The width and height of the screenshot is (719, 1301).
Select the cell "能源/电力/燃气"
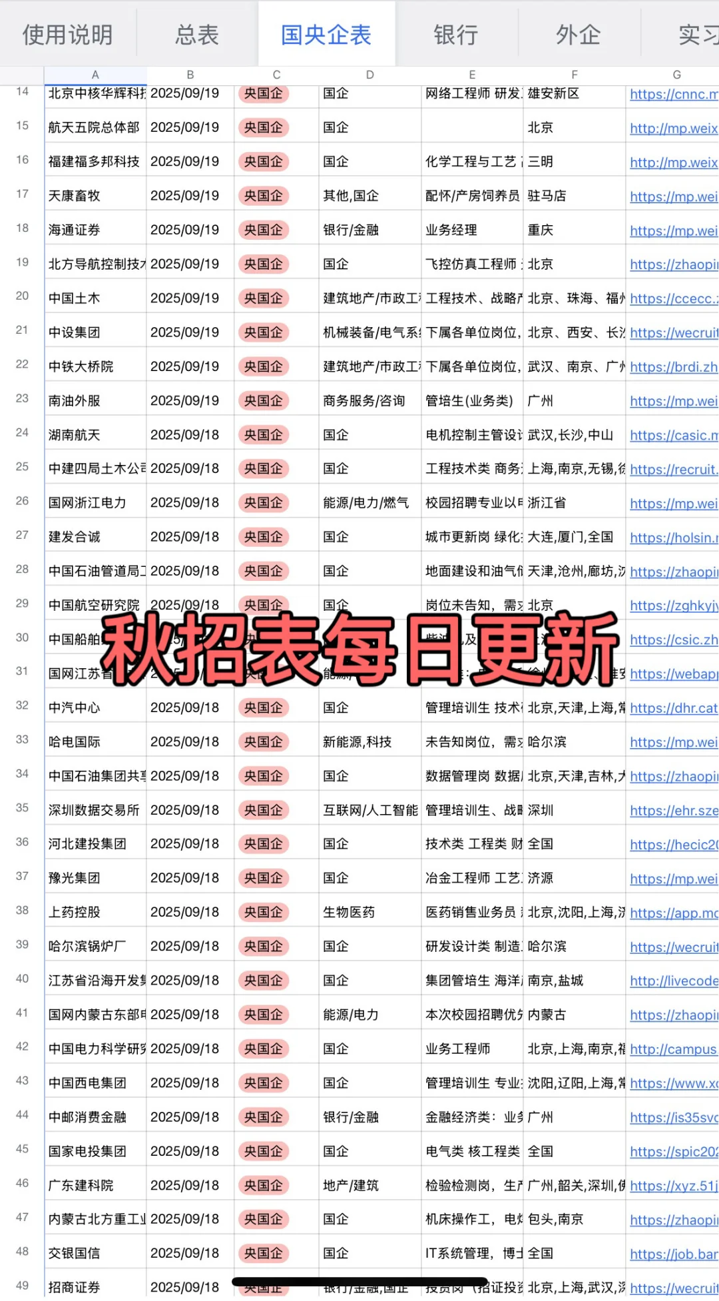[x=370, y=502]
